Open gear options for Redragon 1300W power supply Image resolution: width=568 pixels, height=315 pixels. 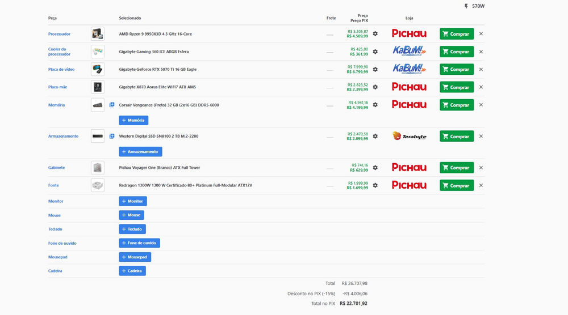(x=375, y=185)
